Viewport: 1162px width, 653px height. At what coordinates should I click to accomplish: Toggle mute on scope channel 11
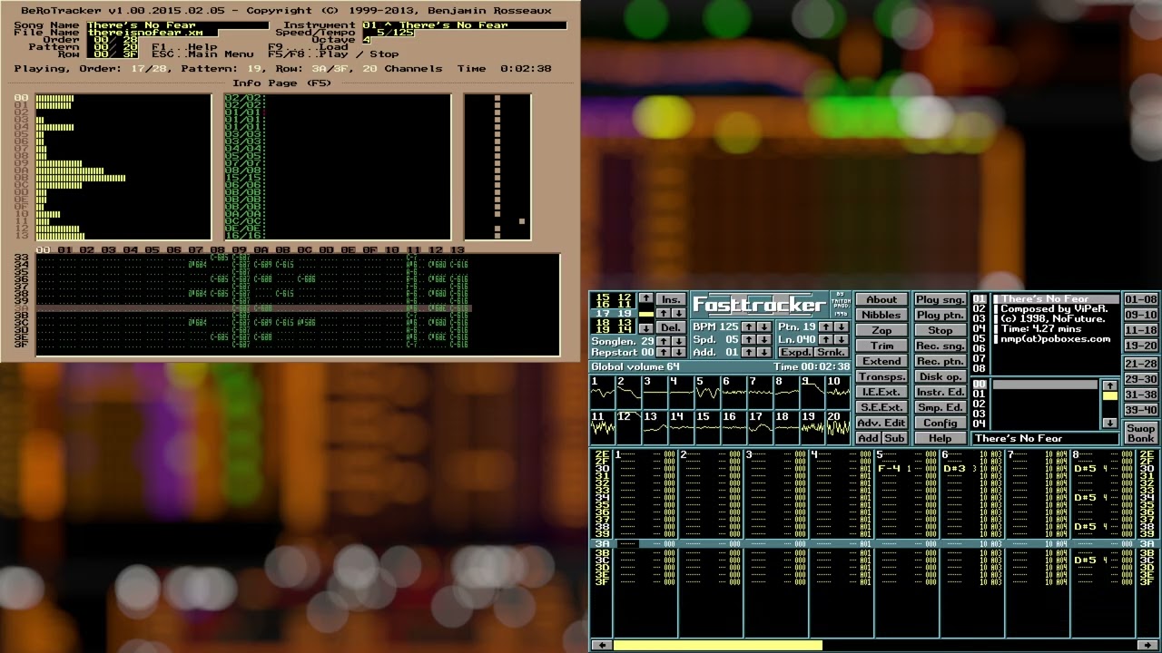pyautogui.click(x=603, y=427)
